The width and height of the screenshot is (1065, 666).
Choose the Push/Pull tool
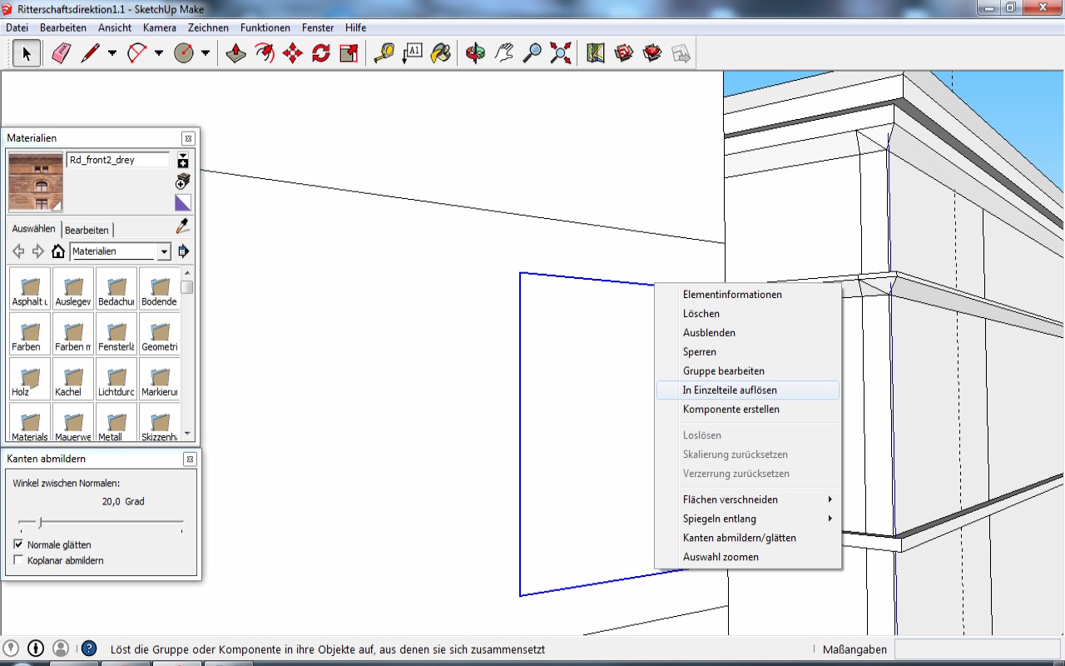(x=236, y=54)
